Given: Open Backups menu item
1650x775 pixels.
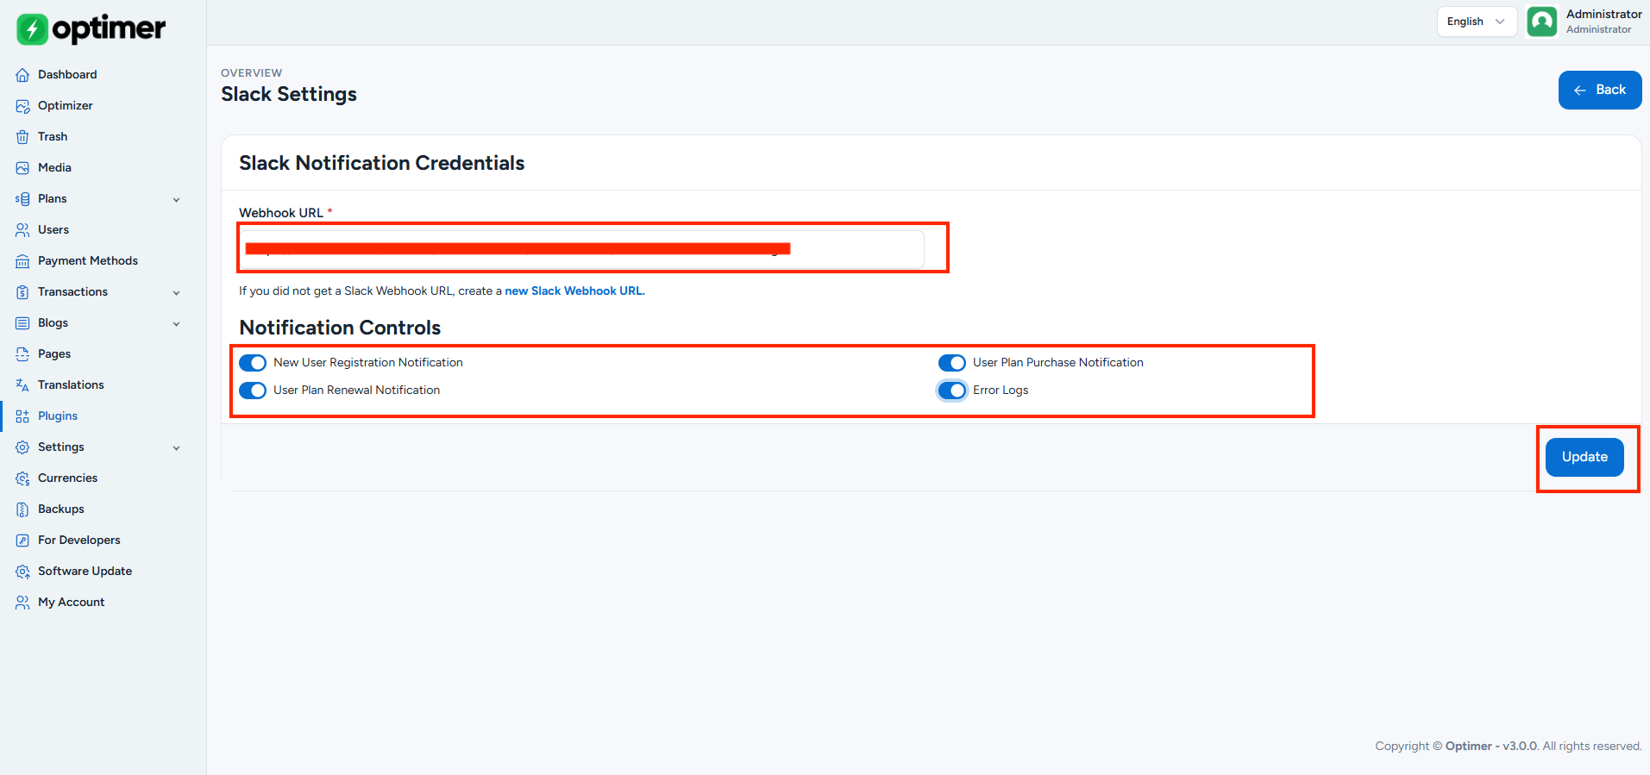Looking at the screenshot, I should (x=61, y=509).
